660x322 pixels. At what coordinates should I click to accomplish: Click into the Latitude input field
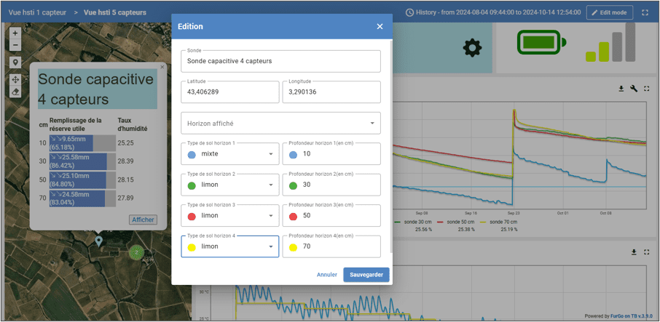coord(229,93)
